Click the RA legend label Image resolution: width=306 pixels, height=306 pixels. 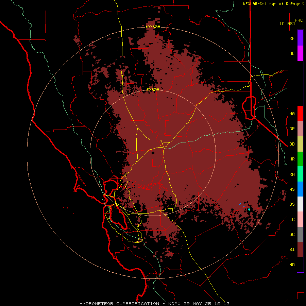click(292, 174)
